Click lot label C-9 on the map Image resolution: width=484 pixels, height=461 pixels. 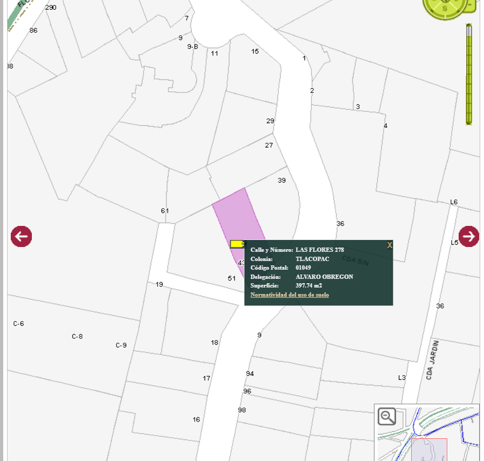pyautogui.click(x=121, y=345)
